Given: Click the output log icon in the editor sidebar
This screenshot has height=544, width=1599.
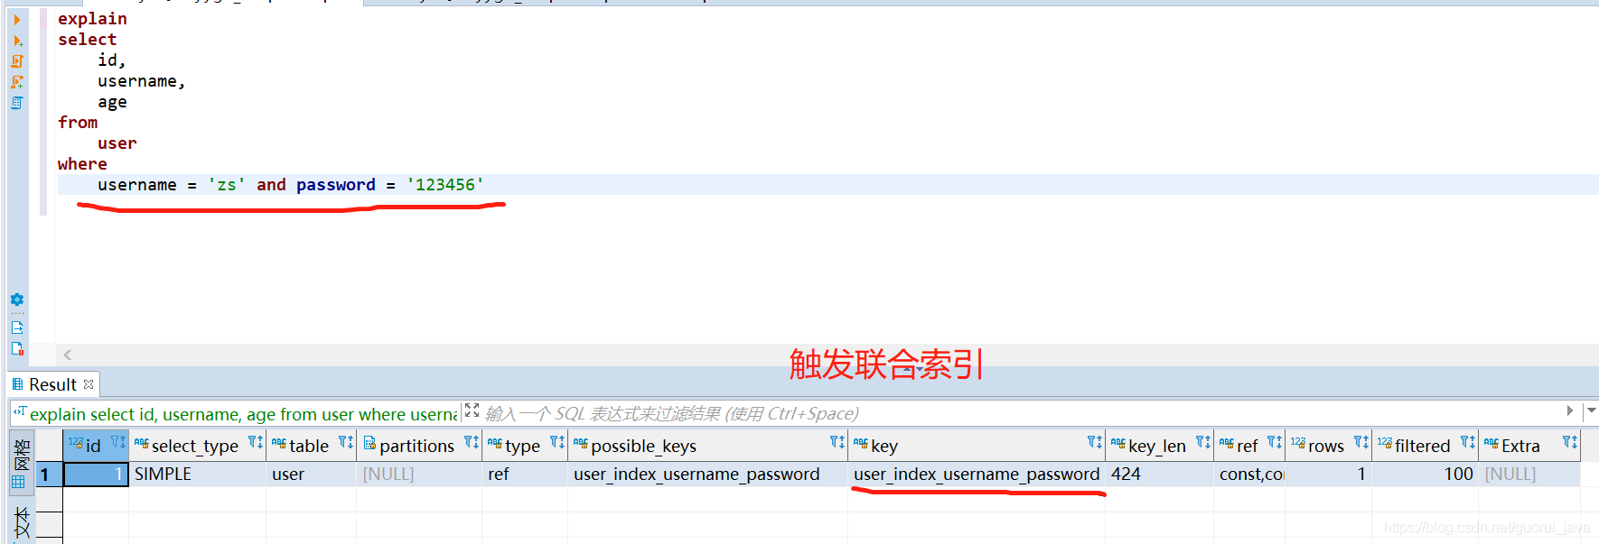Looking at the screenshot, I should (17, 327).
